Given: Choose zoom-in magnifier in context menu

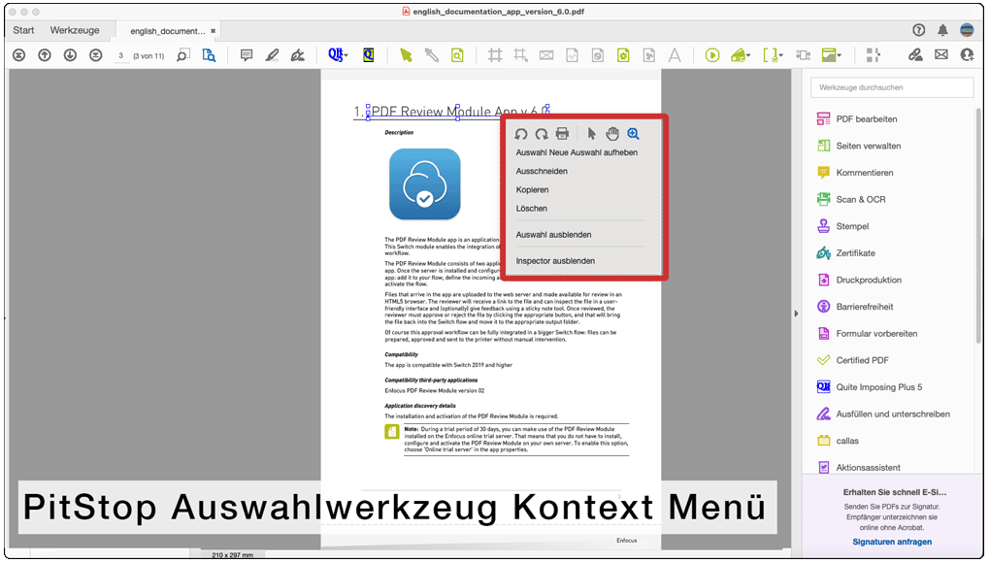Looking at the screenshot, I should point(633,134).
